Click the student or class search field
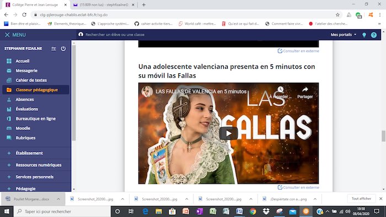 click(115, 35)
